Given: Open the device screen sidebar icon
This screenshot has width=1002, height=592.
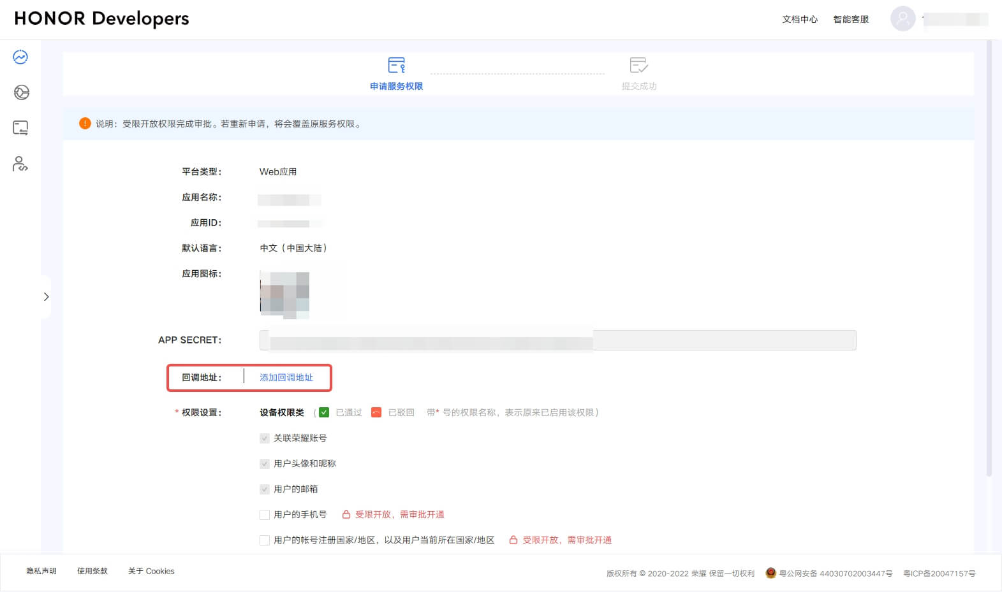Looking at the screenshot, I should [x=20, y=128].
